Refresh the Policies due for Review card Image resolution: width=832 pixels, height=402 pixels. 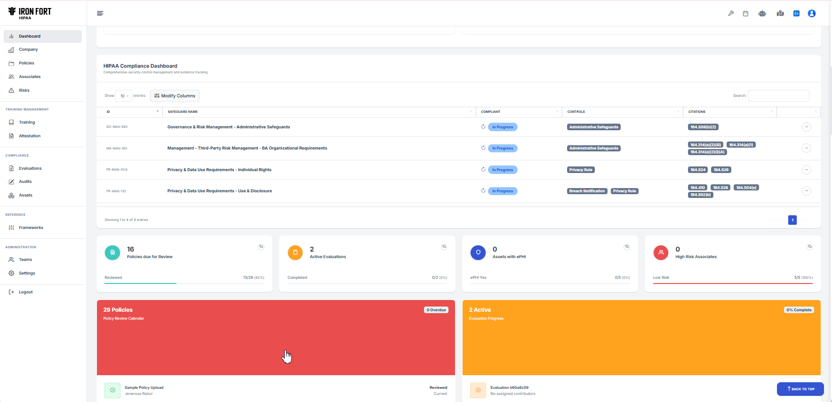pos(261,247)
